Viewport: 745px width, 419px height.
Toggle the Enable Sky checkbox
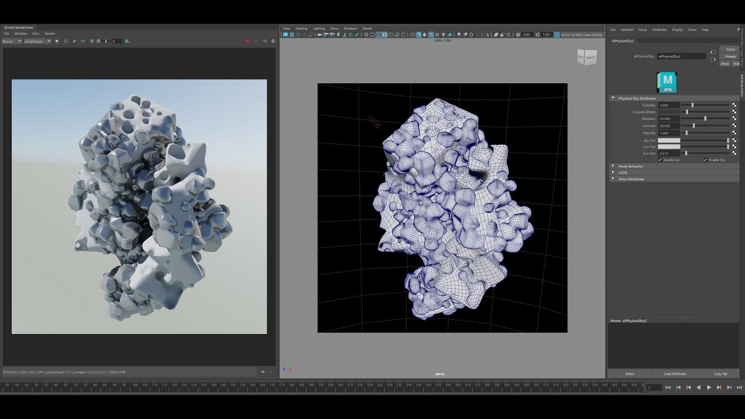point(705,160)
